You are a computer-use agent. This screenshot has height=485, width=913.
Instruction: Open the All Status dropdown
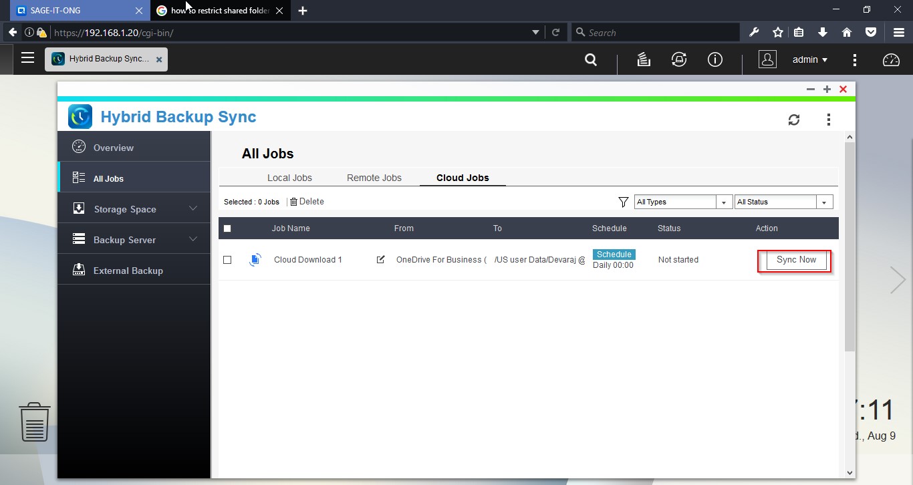point(783,202)
